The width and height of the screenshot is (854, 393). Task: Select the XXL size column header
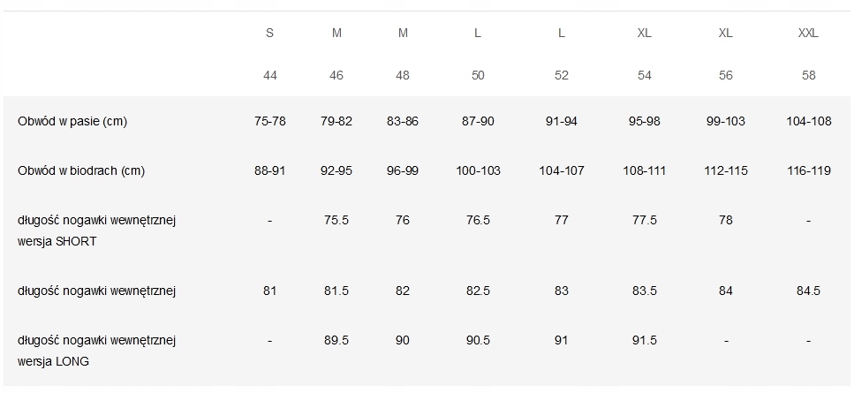click(x=808, y=34)
